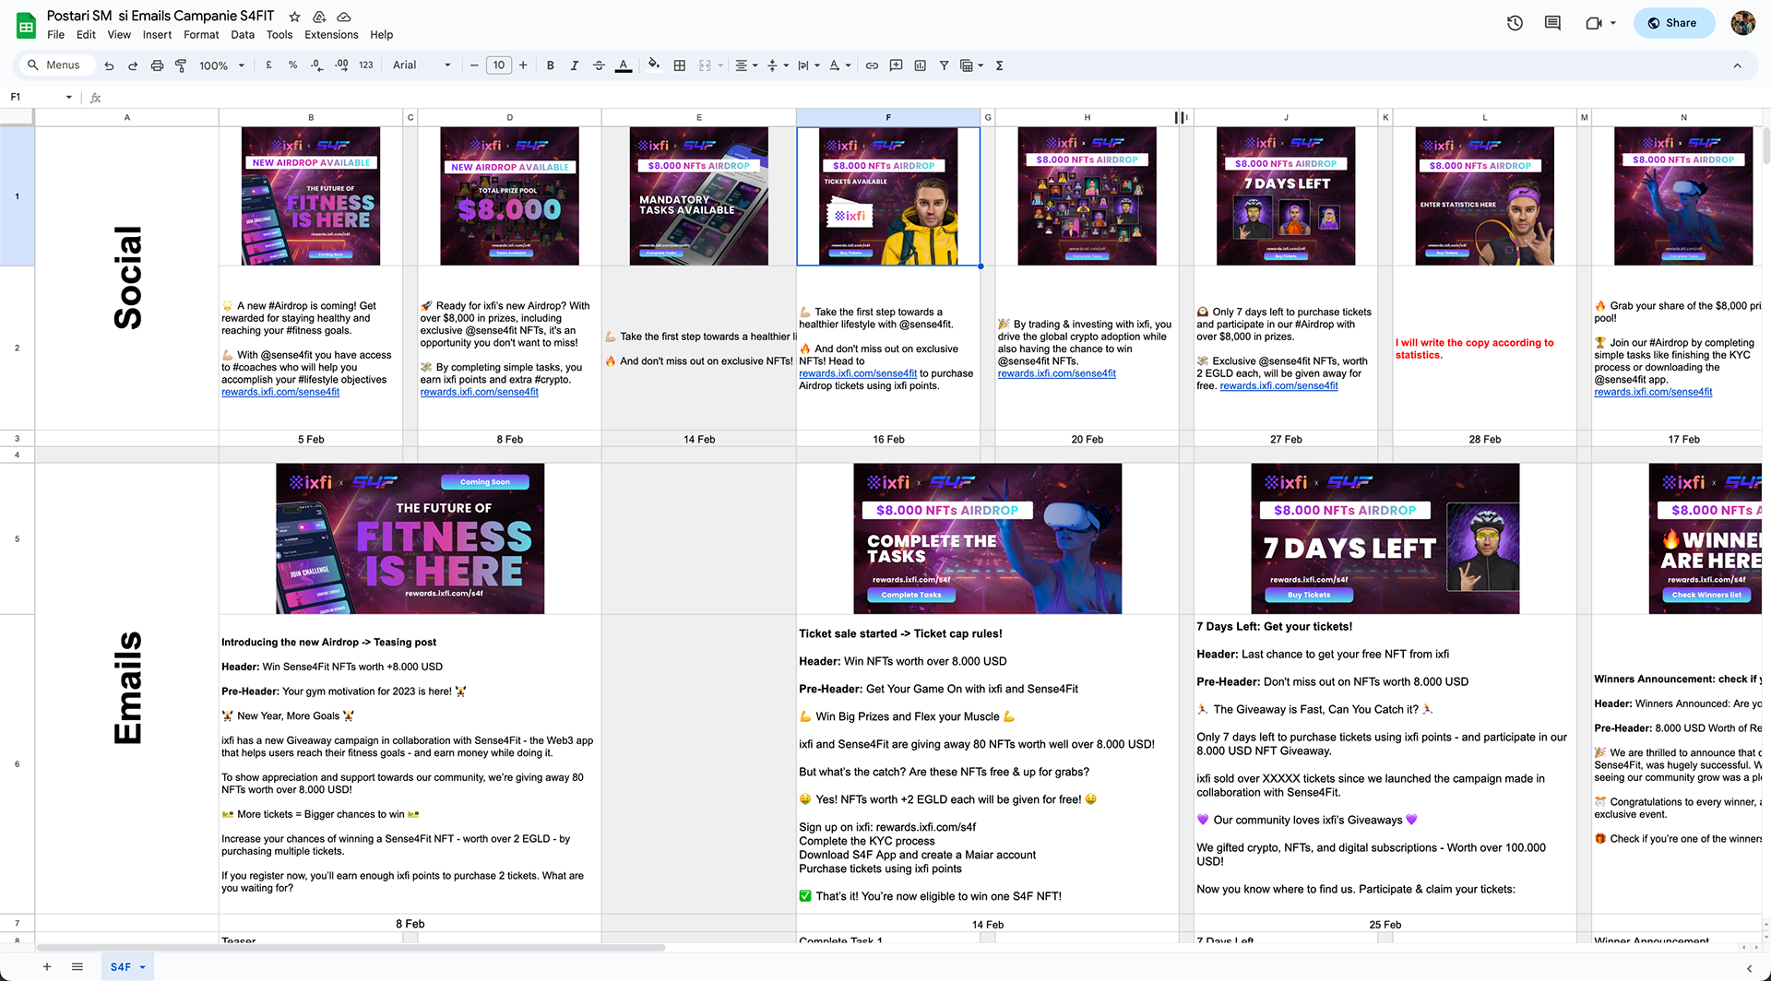Check cloud save status icon
The height and width of the screenshot is (981, 1771).
pos(344,17)
